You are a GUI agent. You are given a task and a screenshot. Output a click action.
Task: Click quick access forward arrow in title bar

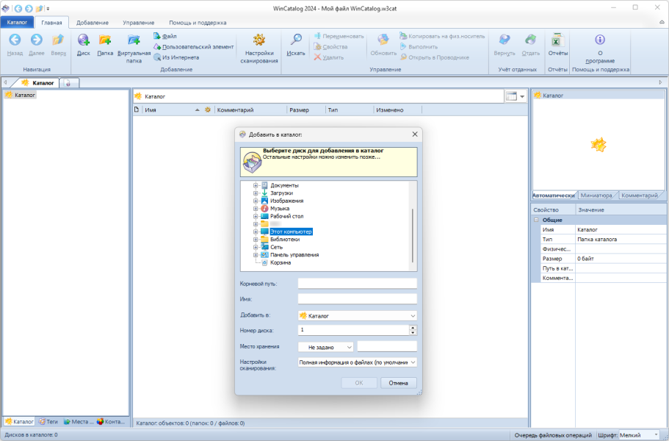(29, 9)
